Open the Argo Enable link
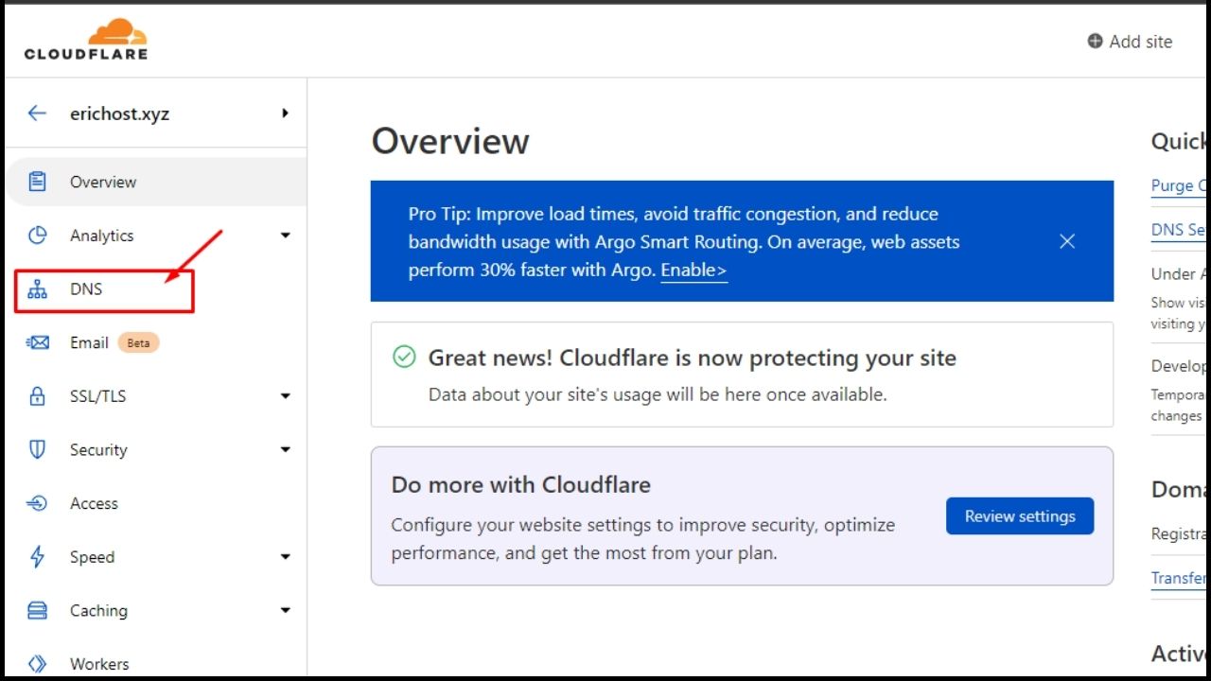The image size is (1211, 681). (x=693, y=270)
